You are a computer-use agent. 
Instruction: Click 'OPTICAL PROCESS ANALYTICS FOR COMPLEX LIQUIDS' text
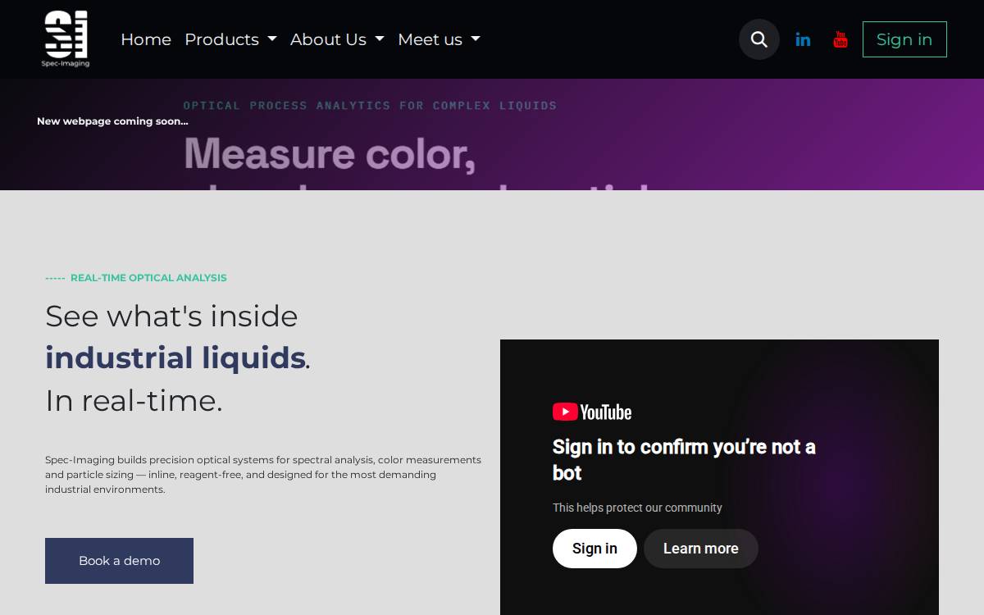pos(370,106)
